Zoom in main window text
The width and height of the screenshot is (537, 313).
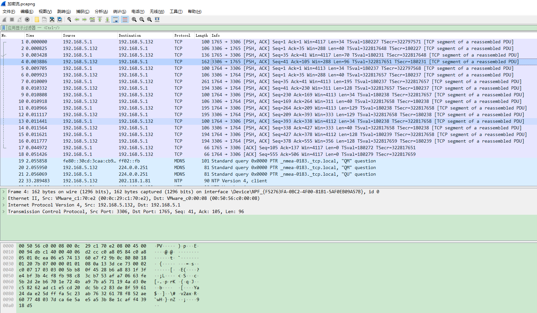[134, 20]
